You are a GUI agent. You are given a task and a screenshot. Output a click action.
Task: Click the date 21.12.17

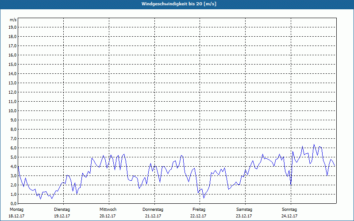153,216
